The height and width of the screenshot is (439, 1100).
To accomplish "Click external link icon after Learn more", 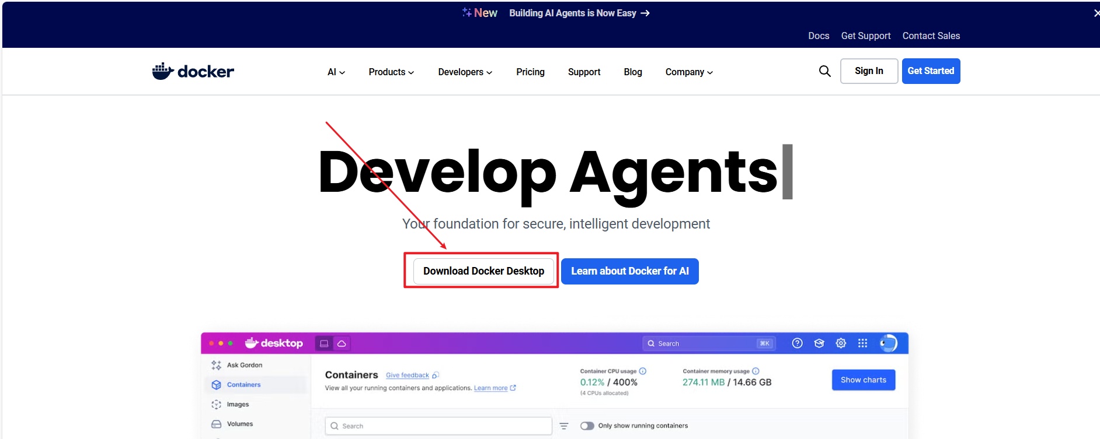I will coord(513,388).
